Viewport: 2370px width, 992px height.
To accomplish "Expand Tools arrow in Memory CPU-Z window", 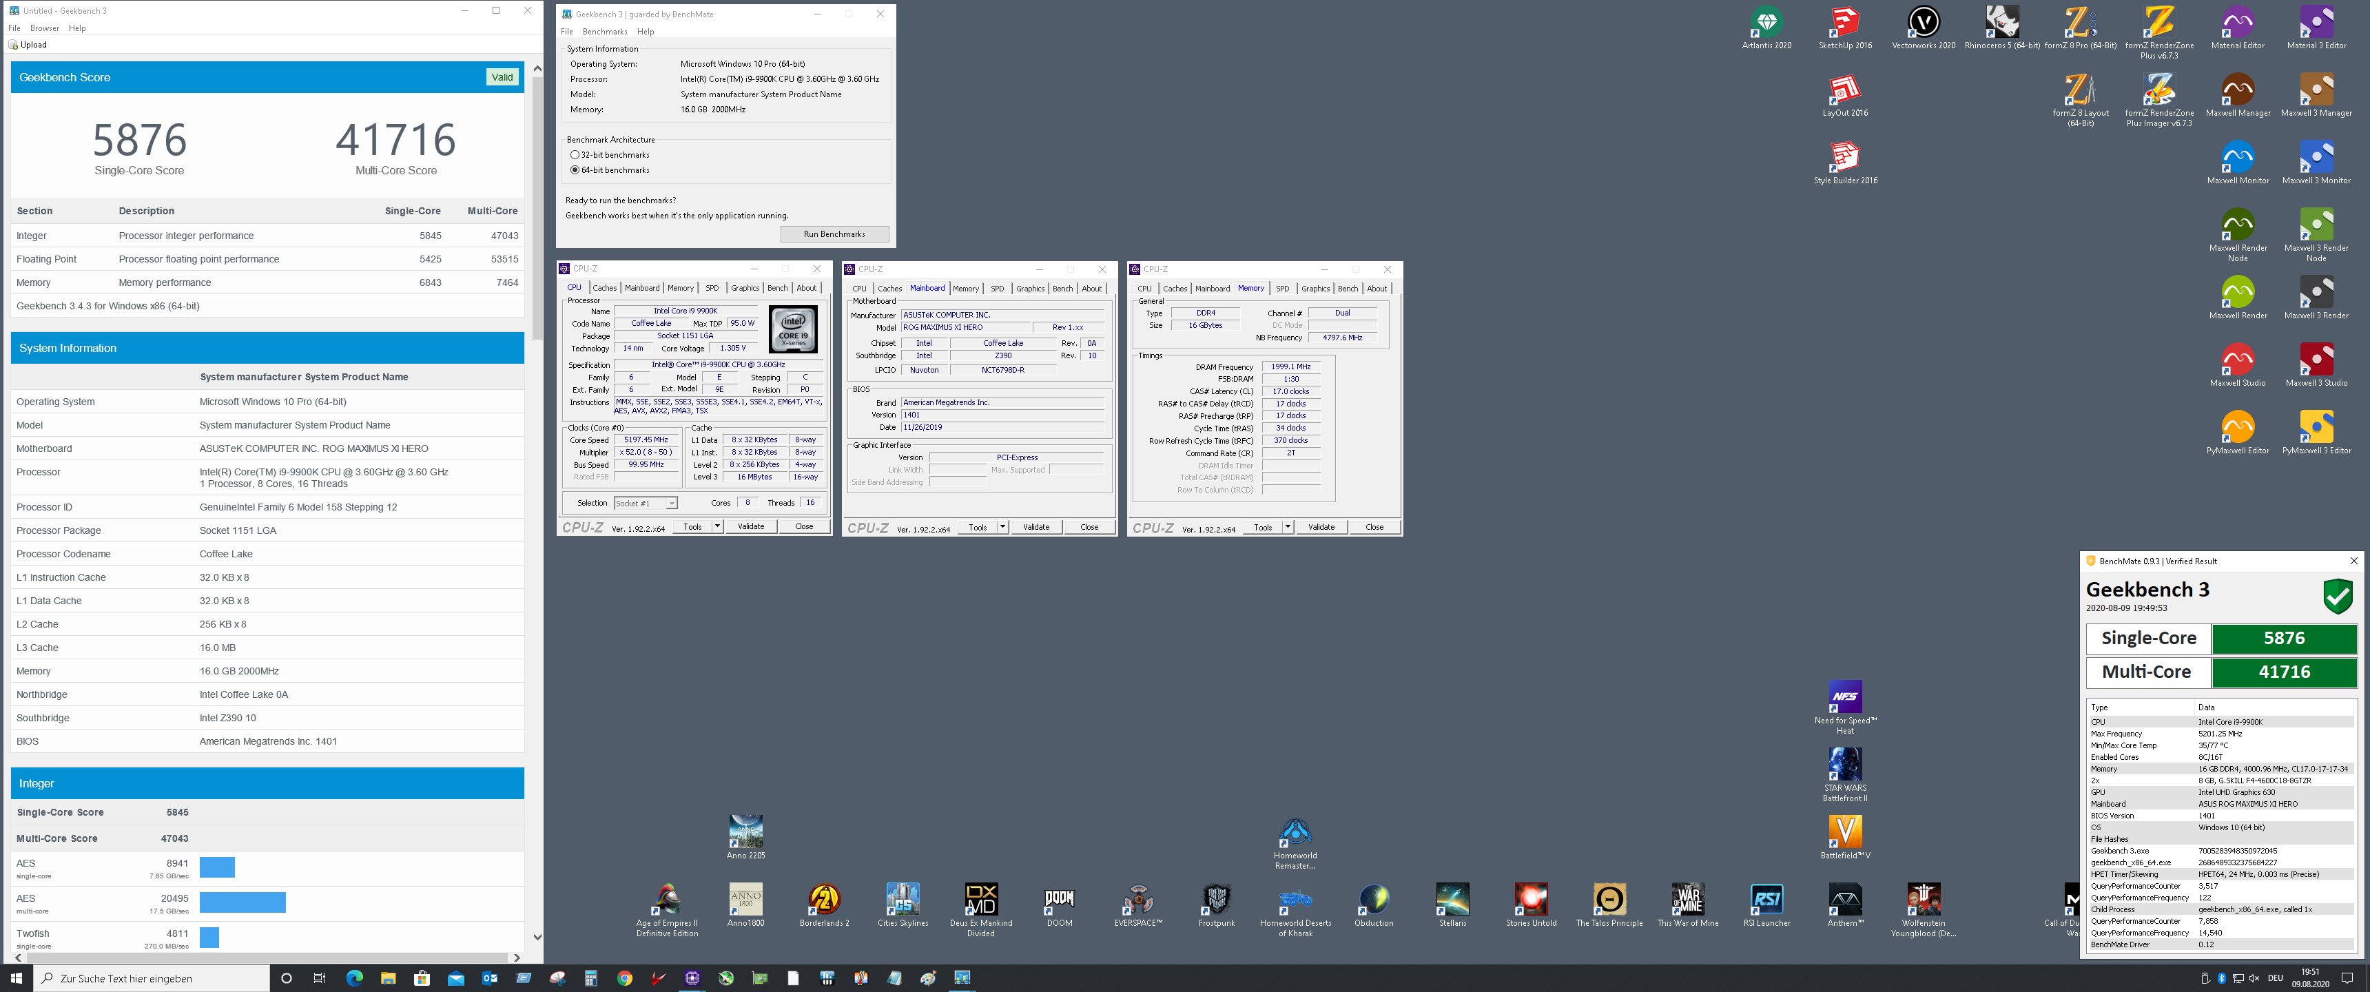I will point(1287,526).
